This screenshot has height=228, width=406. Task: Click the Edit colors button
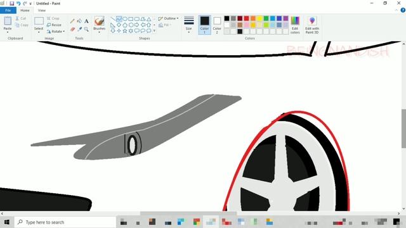pyautogui.click(x=295, y=25)
